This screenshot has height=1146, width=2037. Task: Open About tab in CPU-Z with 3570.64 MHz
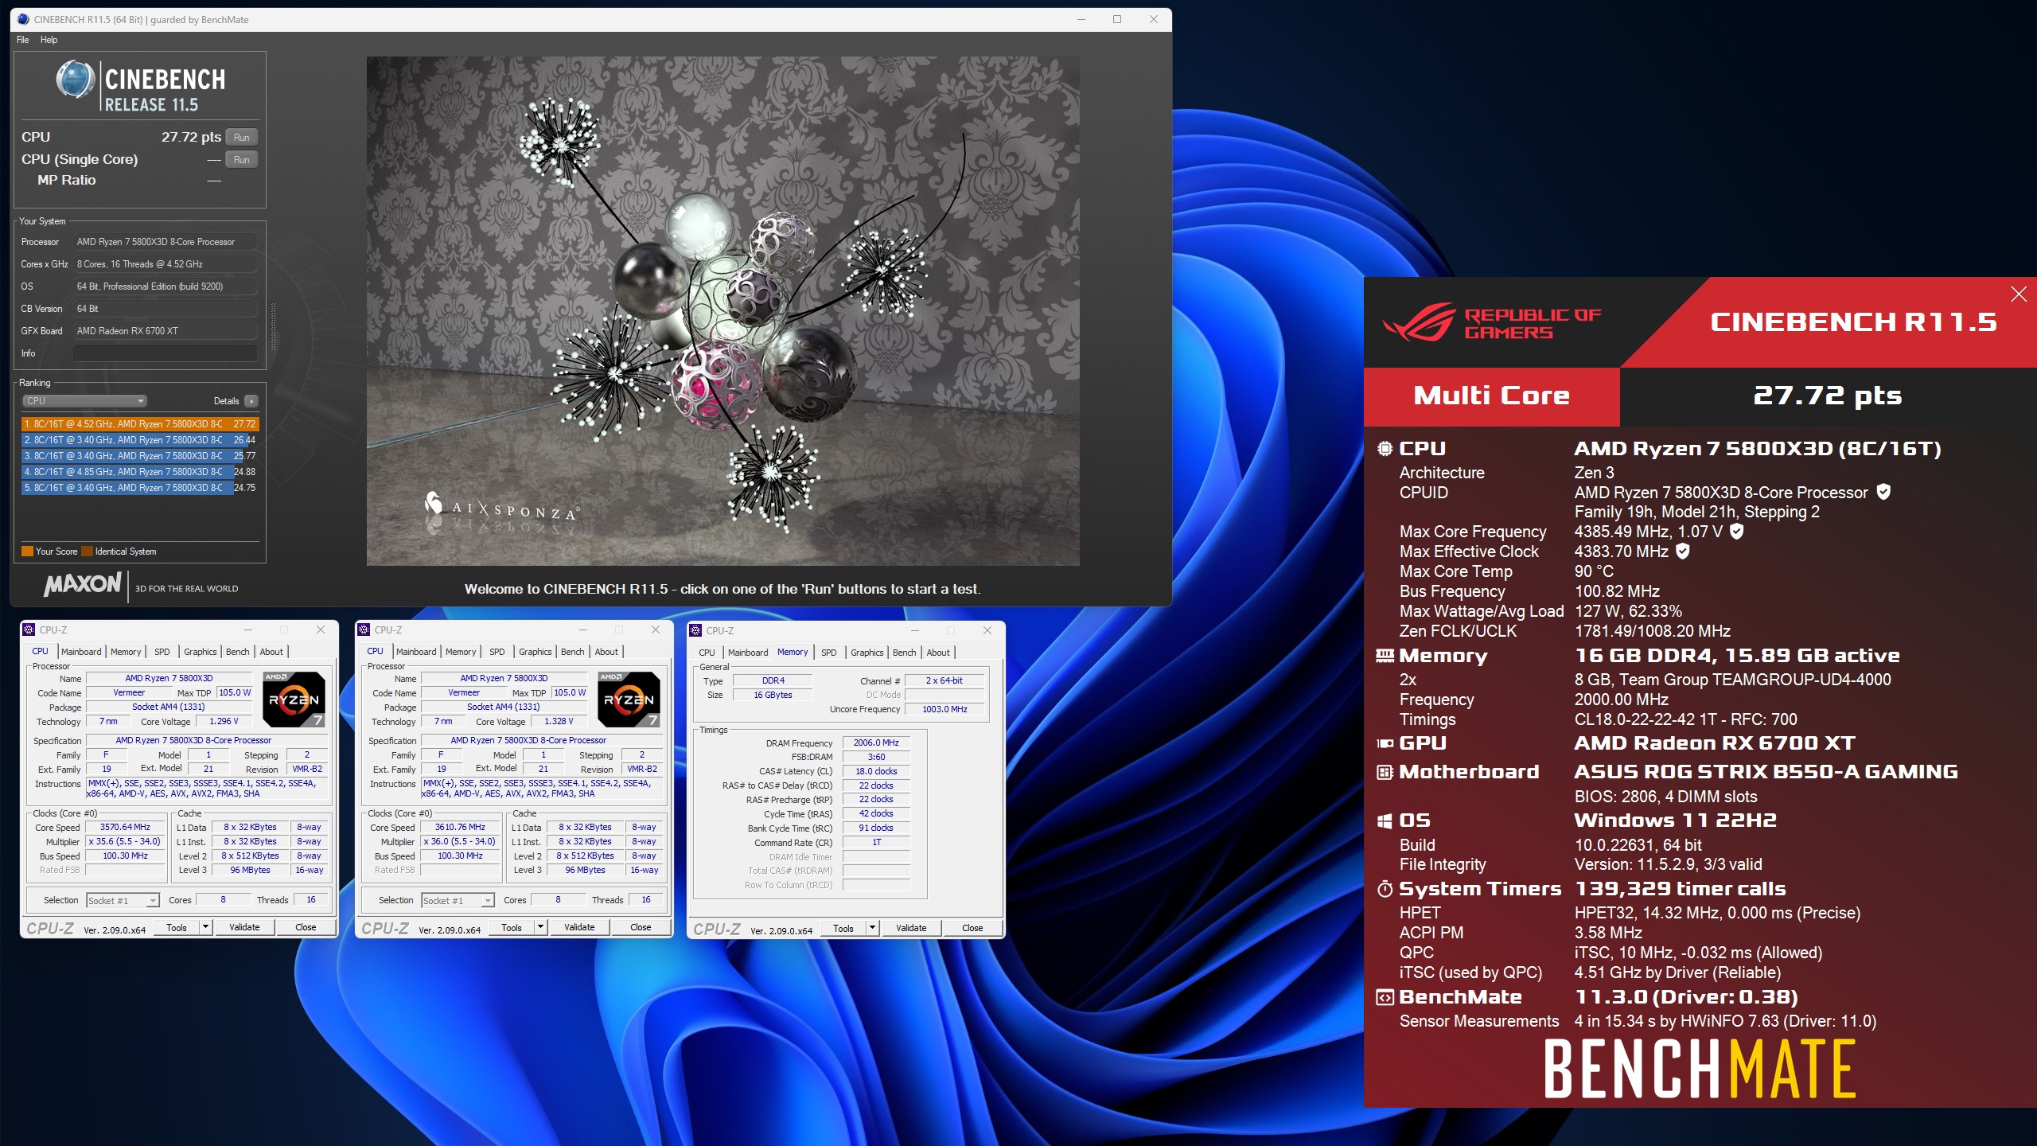271,652
